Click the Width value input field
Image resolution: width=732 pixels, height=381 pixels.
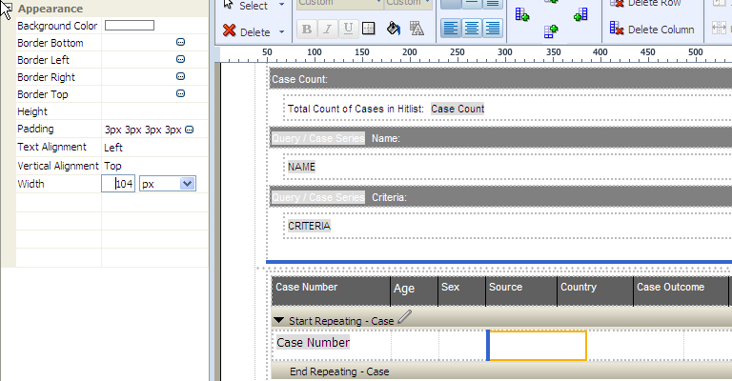pyautogui.click(x=118, y=184)
